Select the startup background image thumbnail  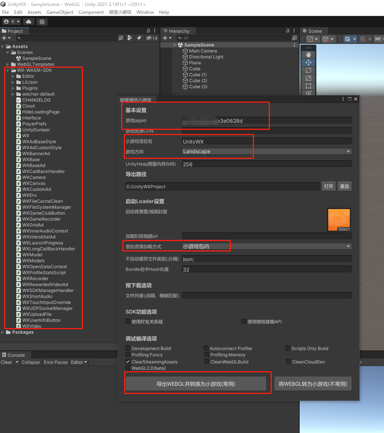(x=339, y=220)
